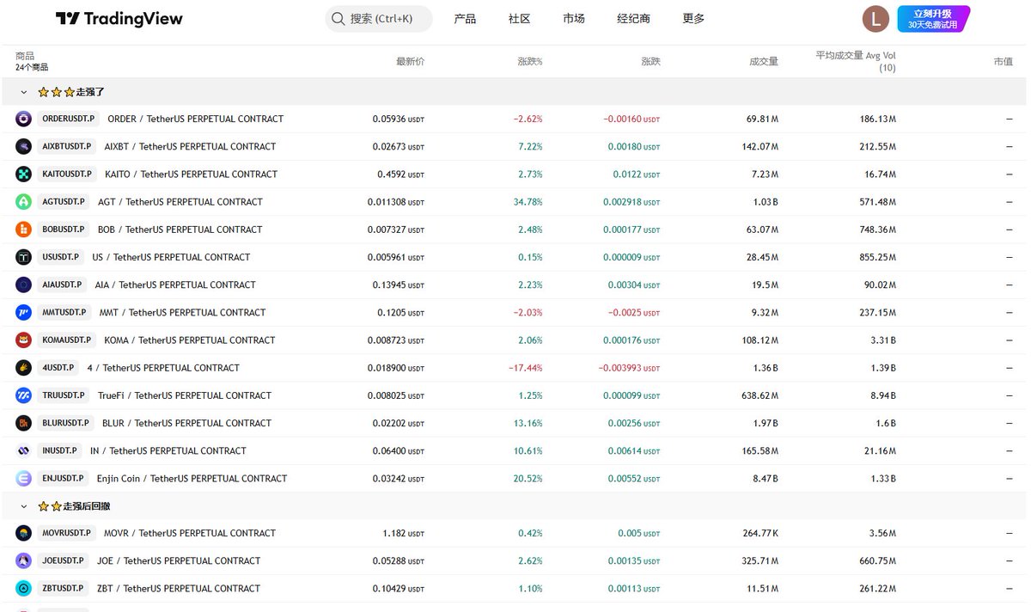The width and height of the screenshot is (1031, 612).
Task: Open the ENJUSDT.P symbol tag
Action: coord(63,479)
